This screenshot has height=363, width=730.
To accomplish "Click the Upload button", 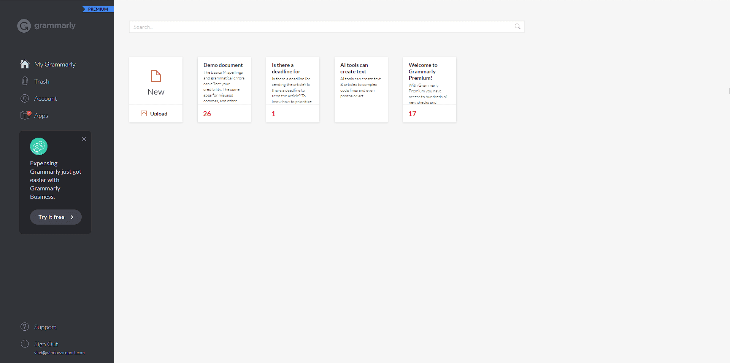I will coord(156,114).
